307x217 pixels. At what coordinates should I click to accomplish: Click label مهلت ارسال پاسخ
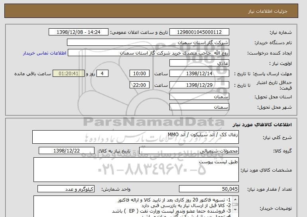click(x=272, y=74)
